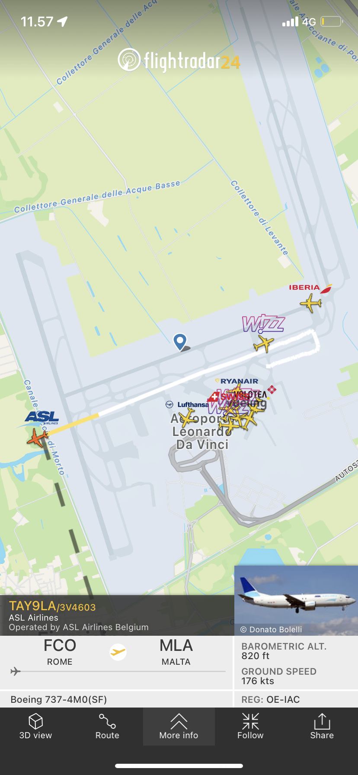Tap the Boeing 737-4M0(SF) aircraft type
Screen dimensions: 358x775
coord(59,699)
